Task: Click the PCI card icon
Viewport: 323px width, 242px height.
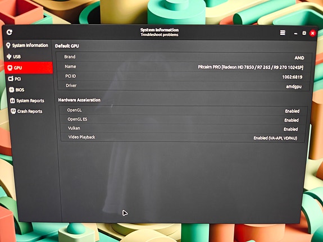Action: tap(11, 79)
